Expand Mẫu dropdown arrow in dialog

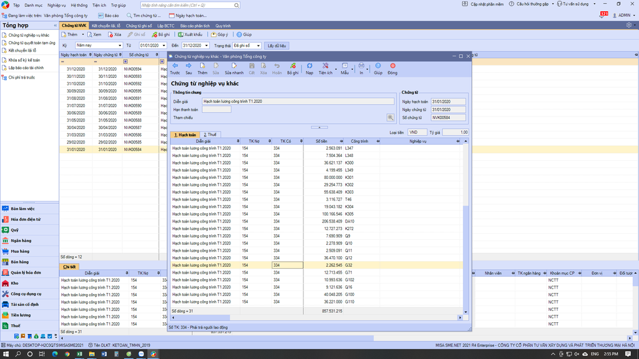point(352,69)
